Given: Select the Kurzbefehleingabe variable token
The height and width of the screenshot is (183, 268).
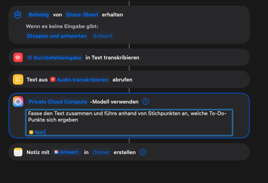Looking at the screenshot, I should (x=55, y=57).
